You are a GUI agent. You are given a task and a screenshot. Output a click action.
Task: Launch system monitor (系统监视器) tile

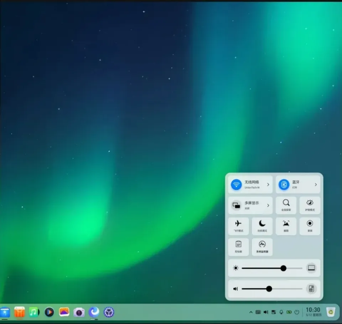pos(262,247)
